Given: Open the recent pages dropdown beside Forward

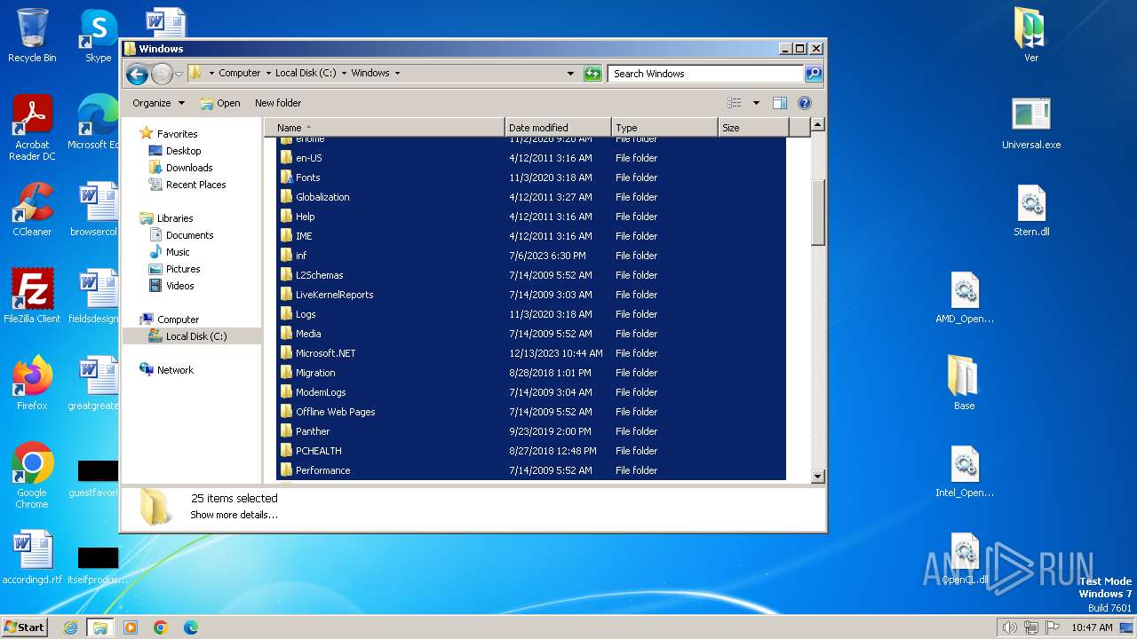Looking at the screenshot, I should tap(179, 74).
